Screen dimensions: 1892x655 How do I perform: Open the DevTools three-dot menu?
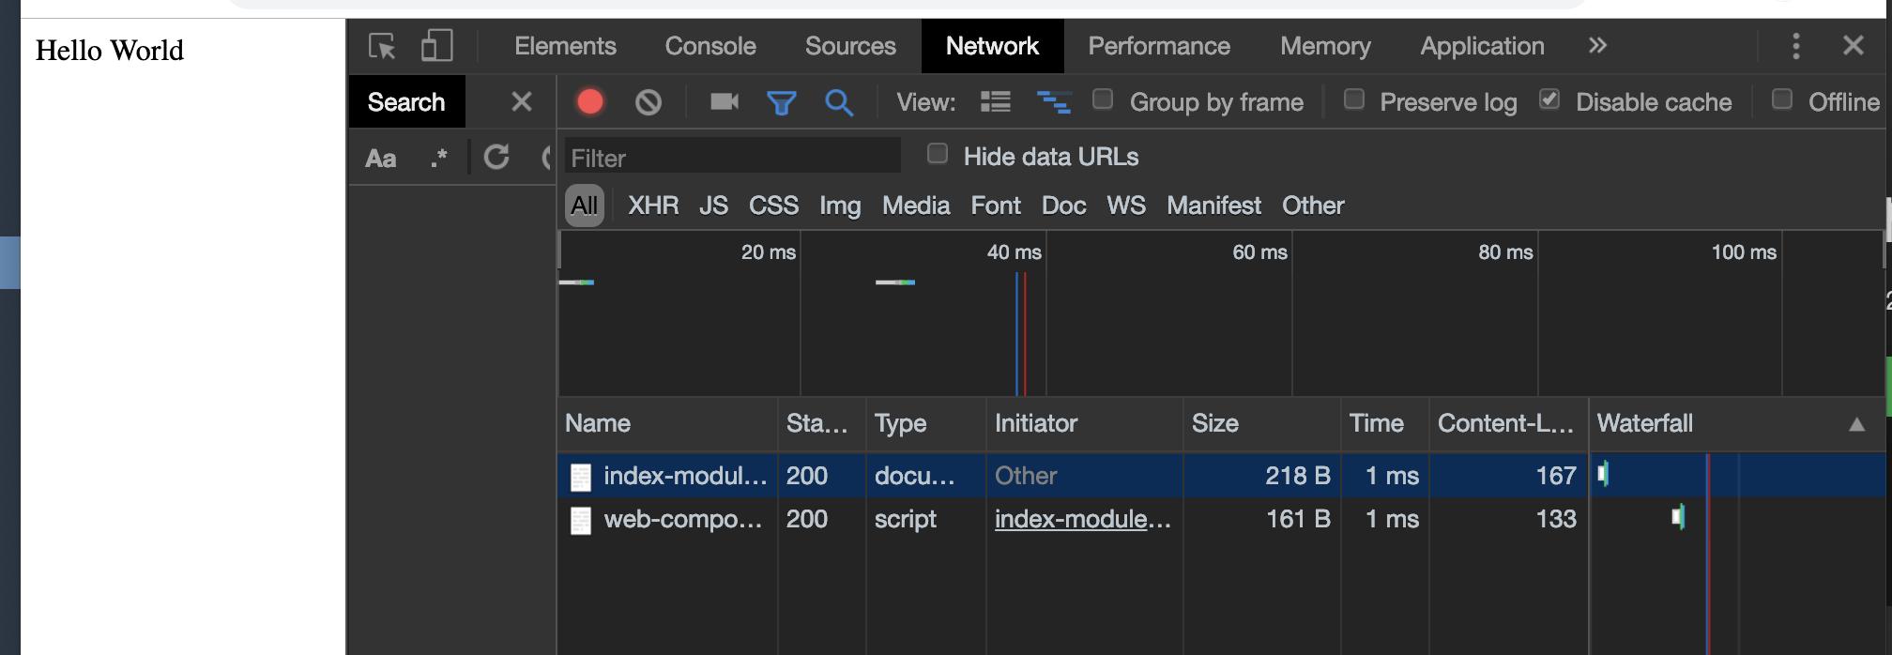[1796, 46]
